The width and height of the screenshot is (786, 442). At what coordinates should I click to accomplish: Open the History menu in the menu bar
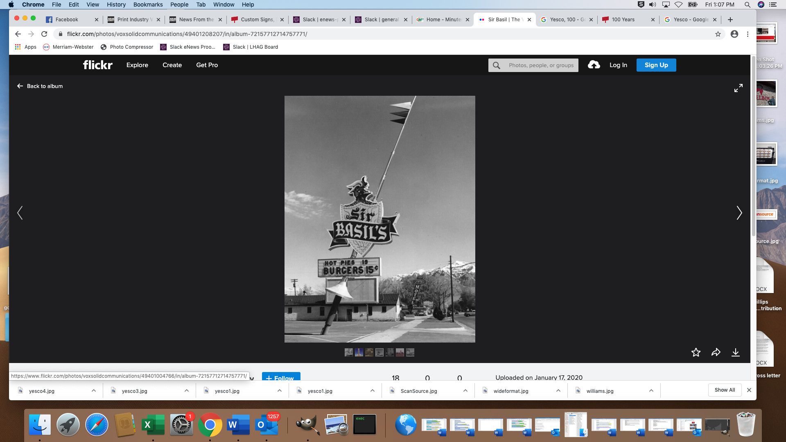click(116, 5)
